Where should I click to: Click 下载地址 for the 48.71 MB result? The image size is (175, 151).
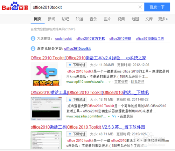77,134
